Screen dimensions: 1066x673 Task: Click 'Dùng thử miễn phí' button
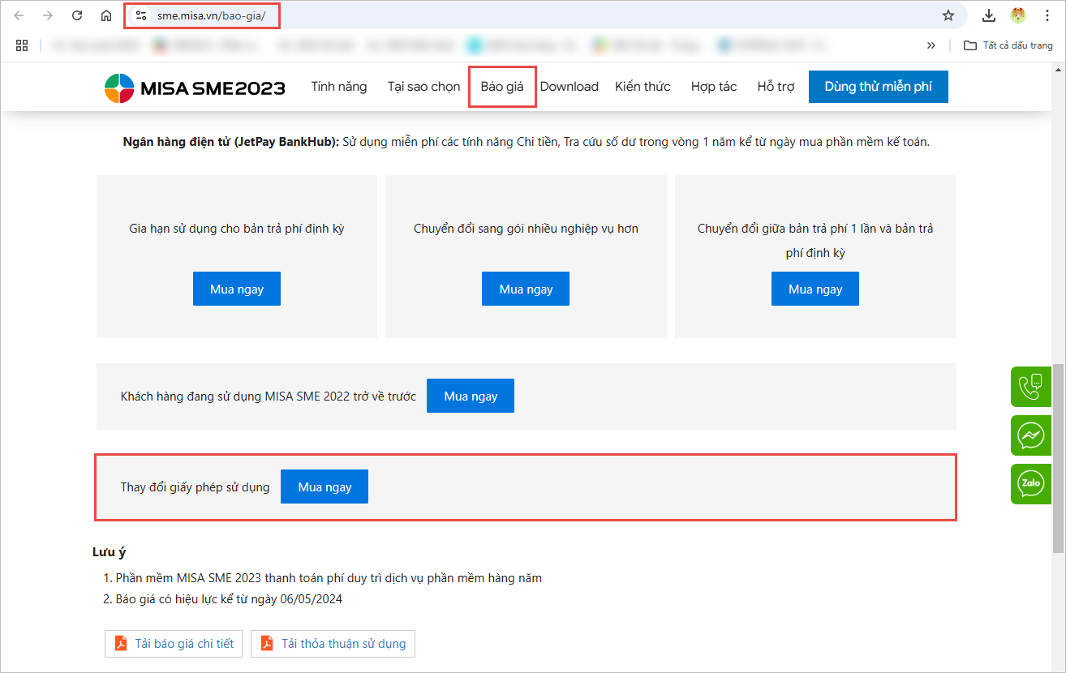point(878,87)
